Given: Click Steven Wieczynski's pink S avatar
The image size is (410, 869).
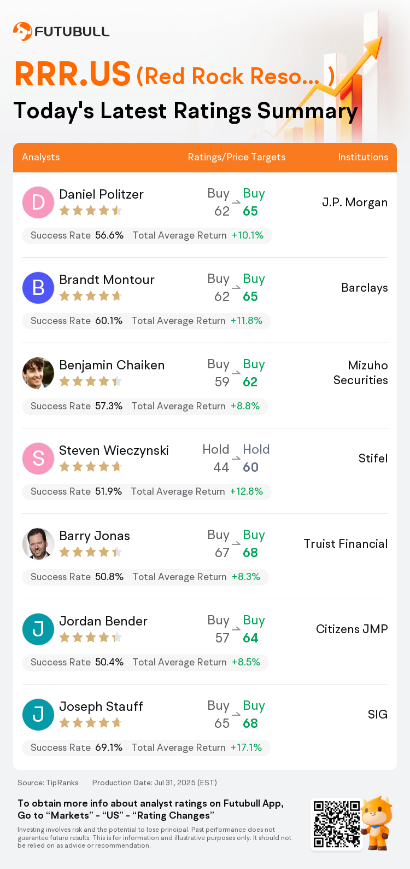Looking at the screenshot, I should point(38,459).
